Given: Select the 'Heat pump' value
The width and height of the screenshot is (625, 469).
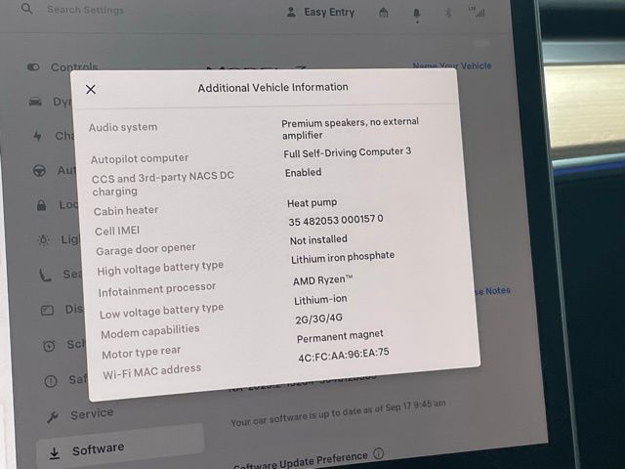Looking at the screenshot, I should pyautogui.click(x=312, y=203).
